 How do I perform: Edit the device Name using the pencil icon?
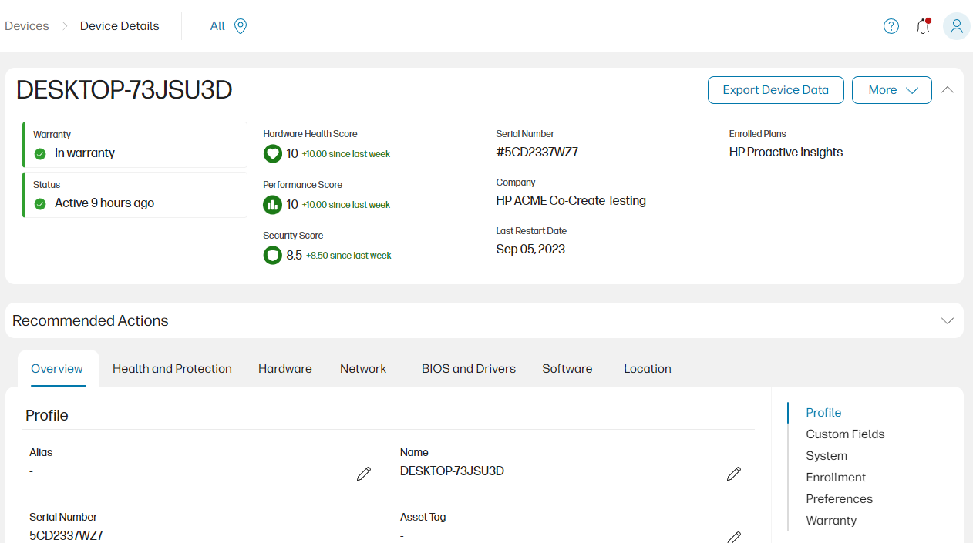coord(733,473)
